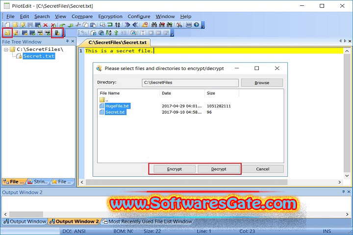Screen dimensions: 353x235
Task: Click the indent right double-chevron icon
Action: tap(127, 25)
